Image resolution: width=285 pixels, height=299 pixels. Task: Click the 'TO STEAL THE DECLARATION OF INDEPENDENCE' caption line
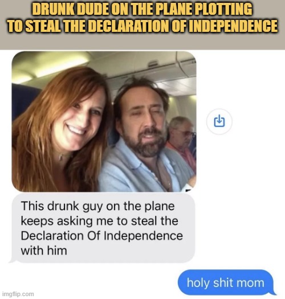[142, 26]
